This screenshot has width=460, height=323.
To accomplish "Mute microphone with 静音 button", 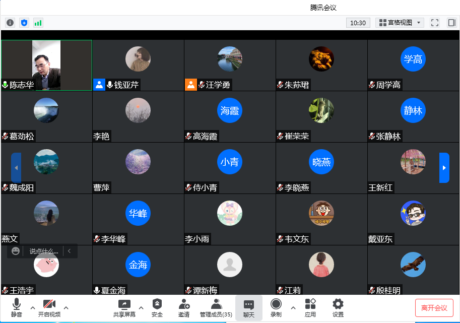I will 17,307.
